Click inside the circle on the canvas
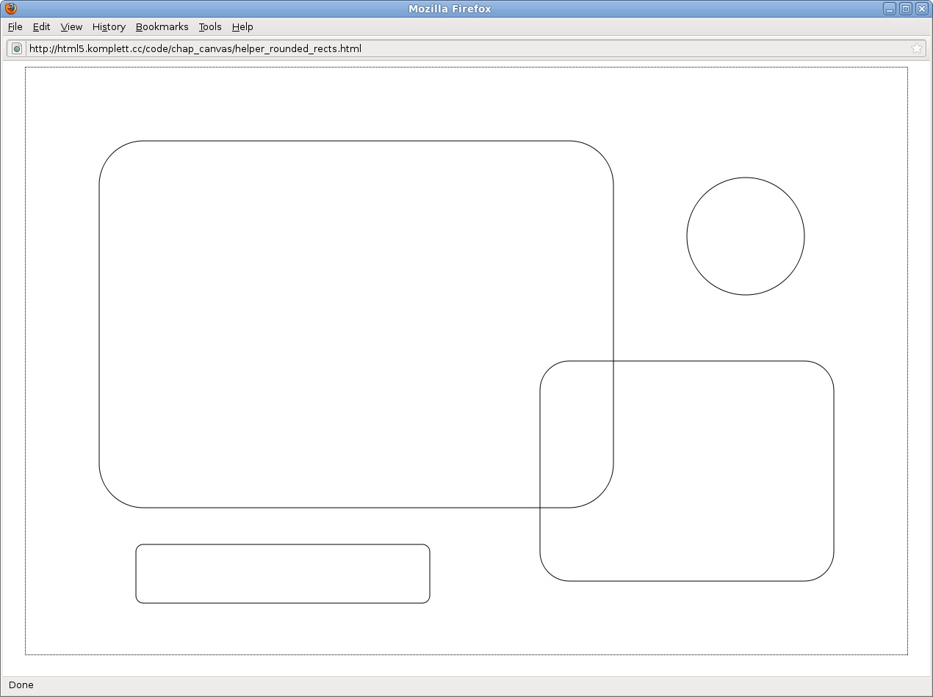 (x=746, y=236)
